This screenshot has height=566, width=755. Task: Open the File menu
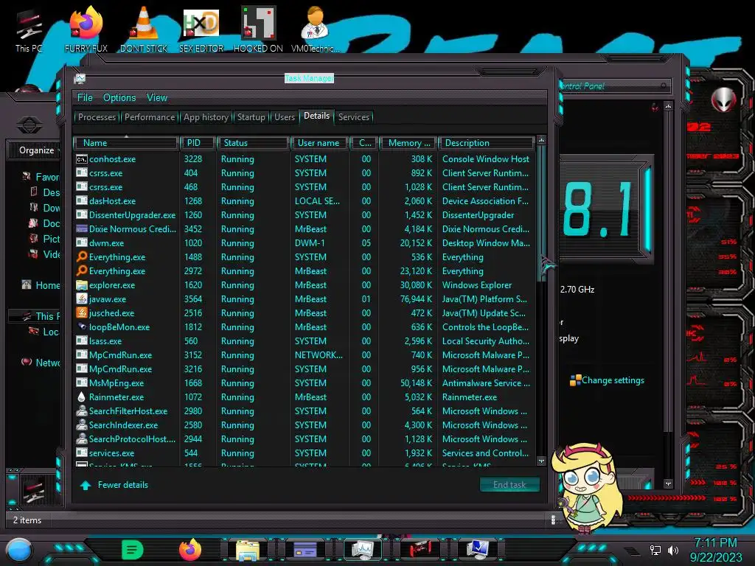click(85, 98)
